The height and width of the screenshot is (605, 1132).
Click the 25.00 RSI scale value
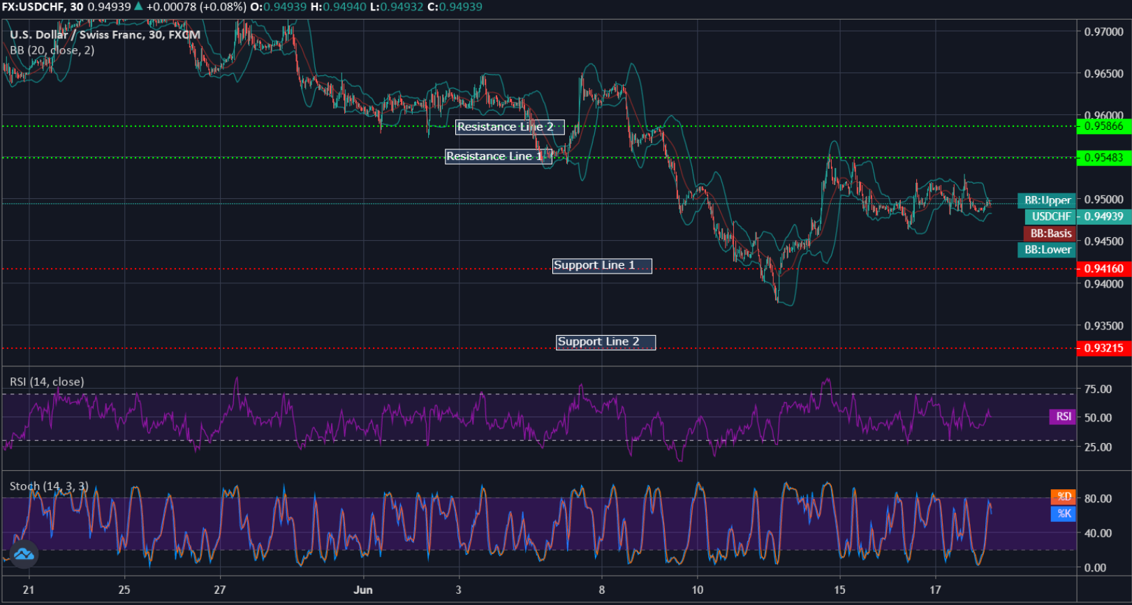pos(1098,447)
